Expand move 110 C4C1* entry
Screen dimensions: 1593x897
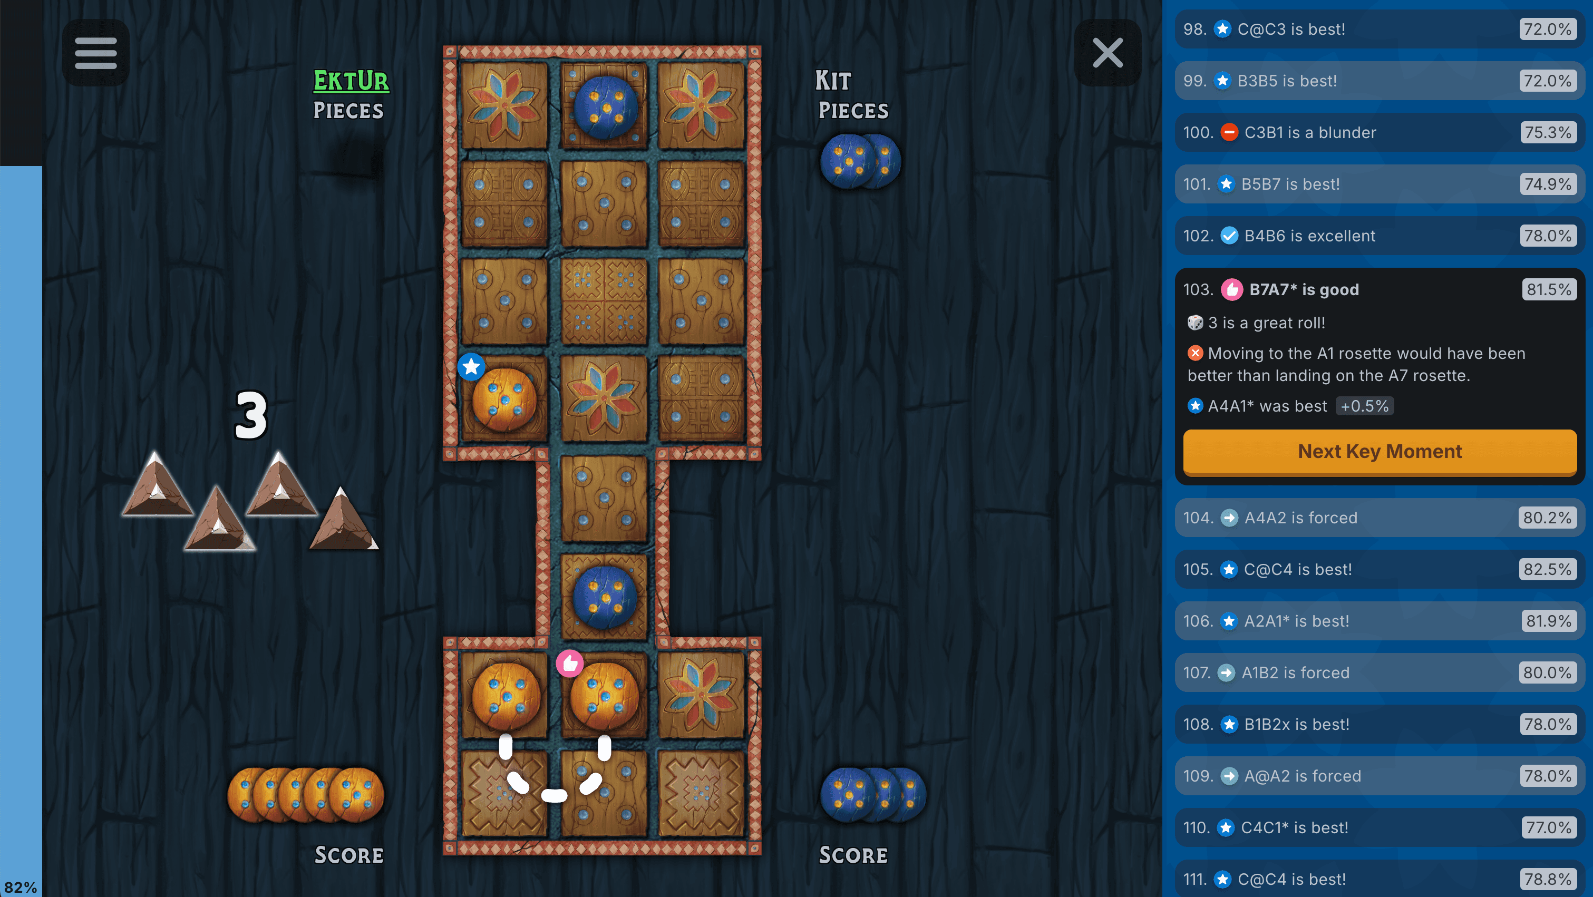tap(1378, 828)
